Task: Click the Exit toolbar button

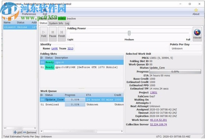Action: coord(45,12)
